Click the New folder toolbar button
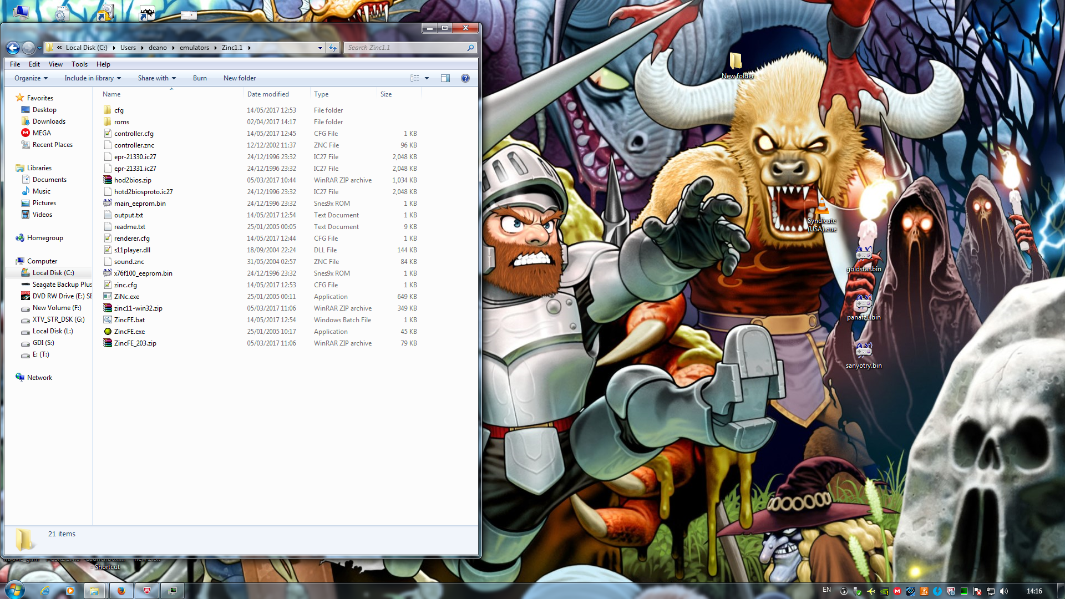 240,78
